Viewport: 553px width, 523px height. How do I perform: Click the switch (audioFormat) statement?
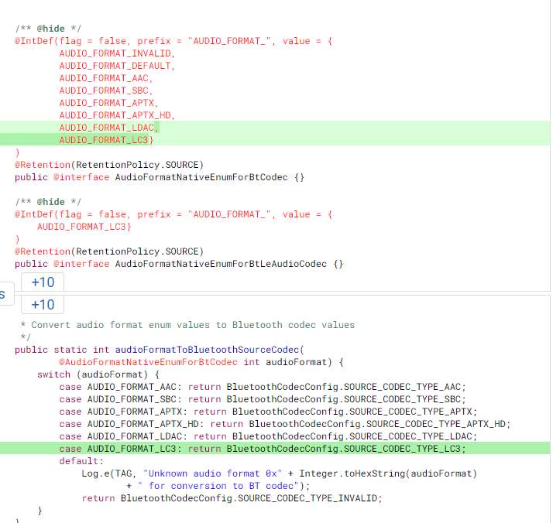coord(98,374)
